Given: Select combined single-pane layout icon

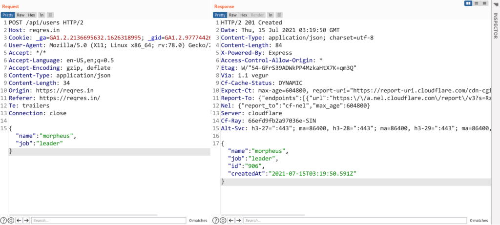Looking at the screenshot, I should click(x=485, y=3).
